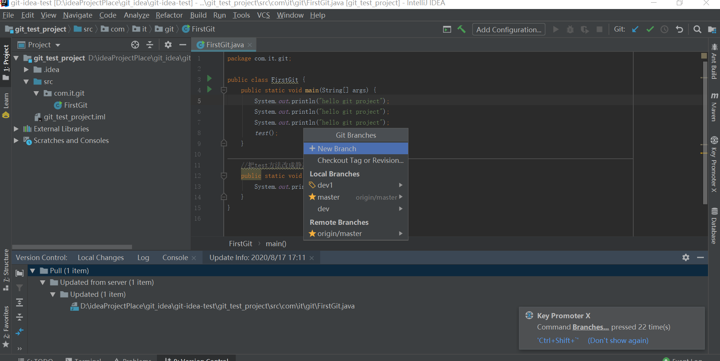
Task: Click the Project tree horizontal scrollbar
Action: (72, 247)
